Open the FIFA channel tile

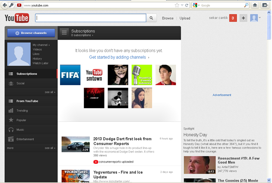70,75
